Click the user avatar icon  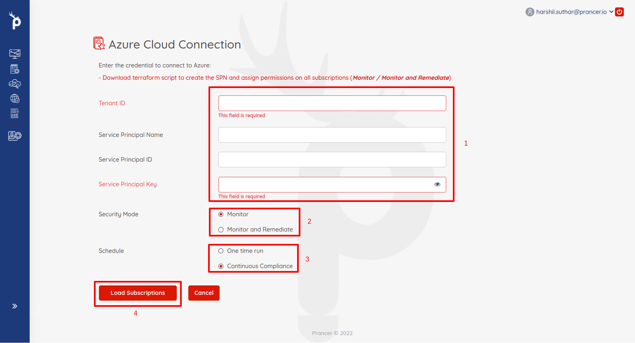tap(530, 12)
